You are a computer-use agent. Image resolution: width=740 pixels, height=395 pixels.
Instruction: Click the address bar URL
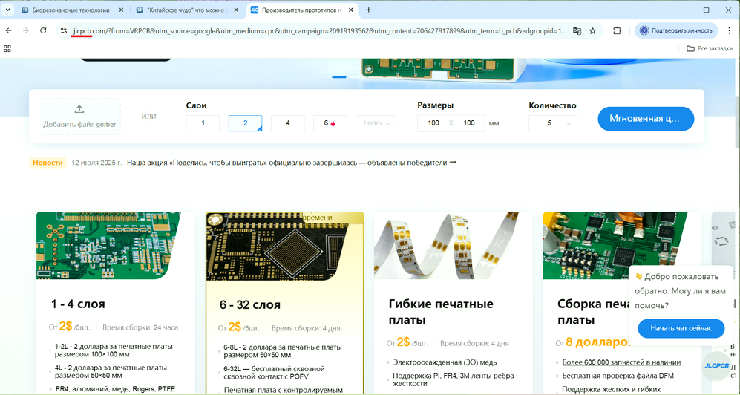[x=320, y=30]
